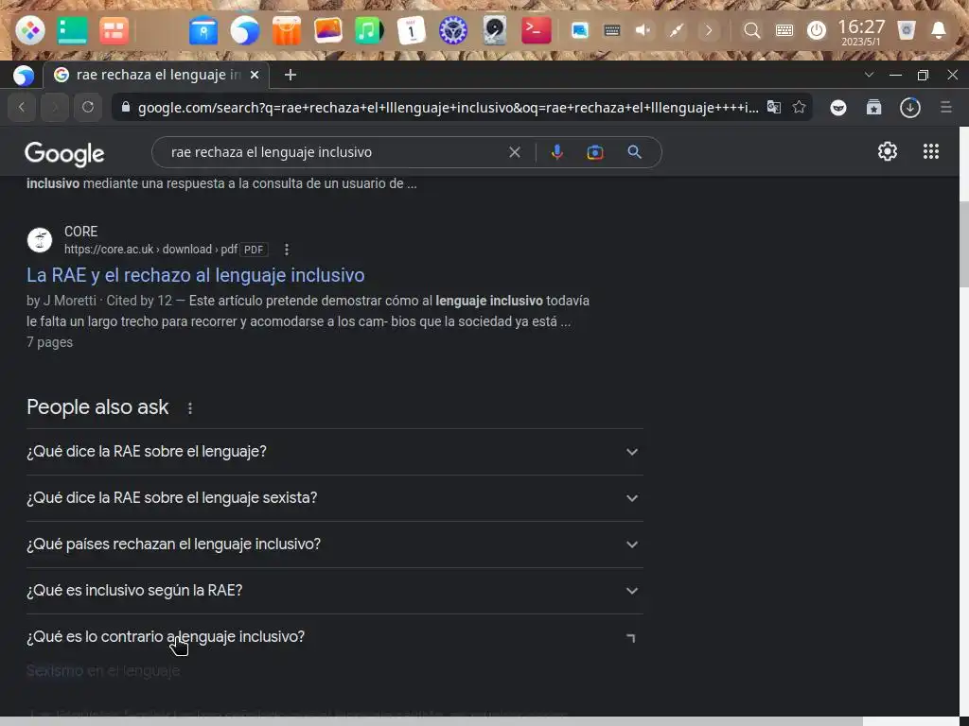
Task: Open the downloads icon
Action: tap(909, 108)
